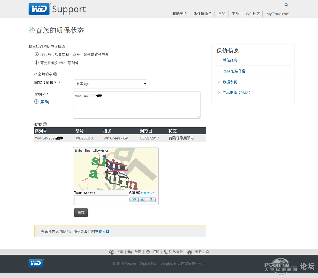Click the 到期日 column header
This screenshot has height=278, width=318.
[x=146, y=131]
